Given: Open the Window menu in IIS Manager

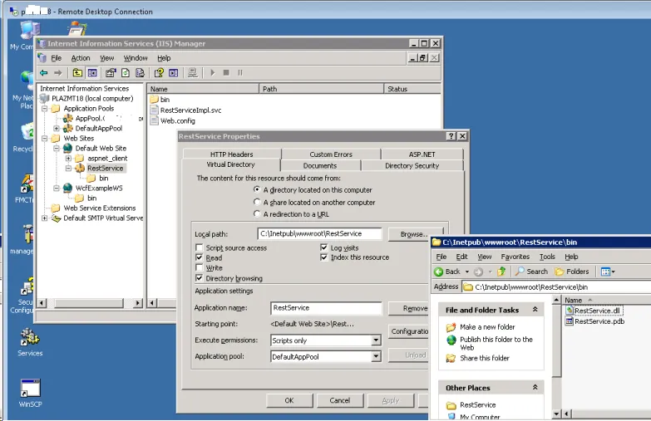Looking at the screenshot, I should [136, 58].
